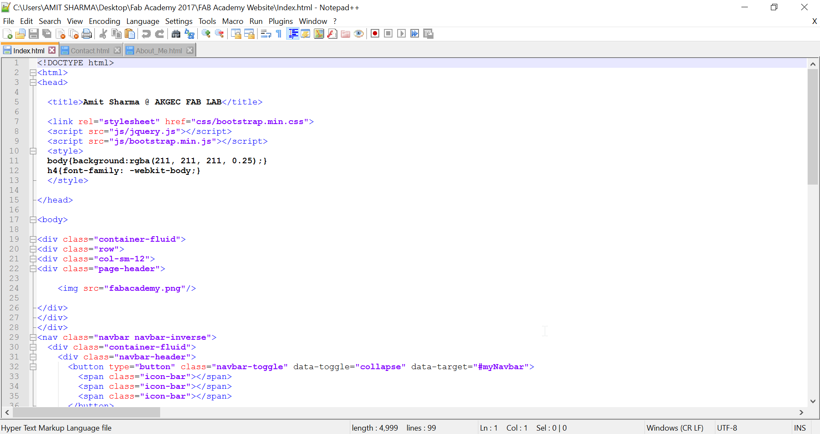Click line number 24 in the margin
Viewport: 820px width, 434px height.
[x=14, y=289]
